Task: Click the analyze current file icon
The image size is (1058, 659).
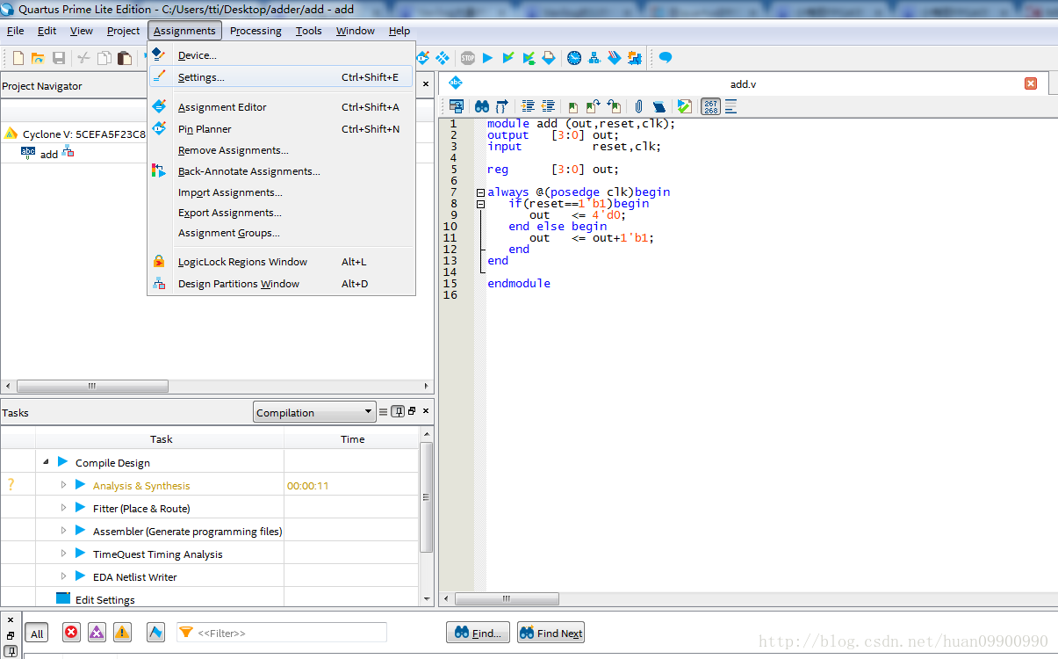Action: point(685,106)
